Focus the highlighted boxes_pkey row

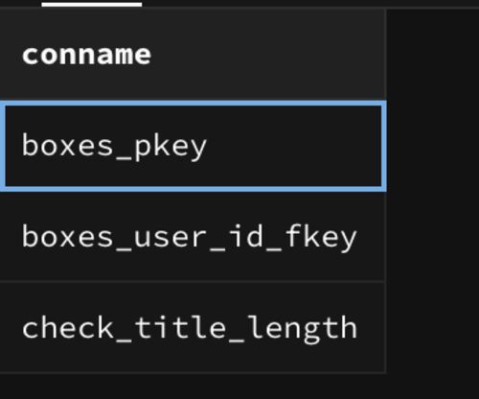point(193,146)
